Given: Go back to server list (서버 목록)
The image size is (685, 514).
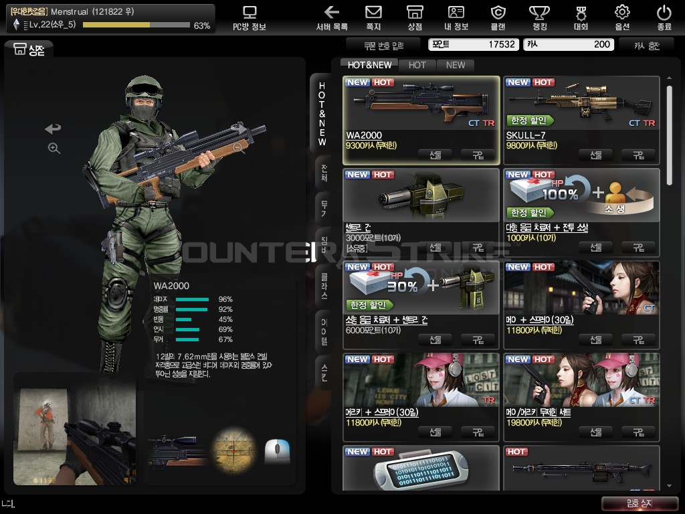Looking at the screenshot, I should click(332, 18).
